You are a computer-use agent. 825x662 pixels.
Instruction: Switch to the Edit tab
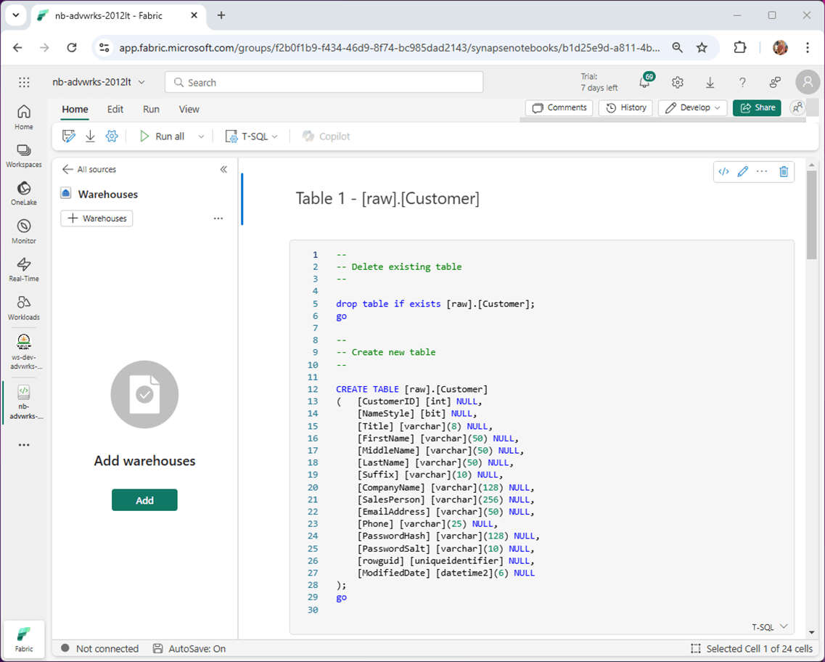[x=115, y=110]
